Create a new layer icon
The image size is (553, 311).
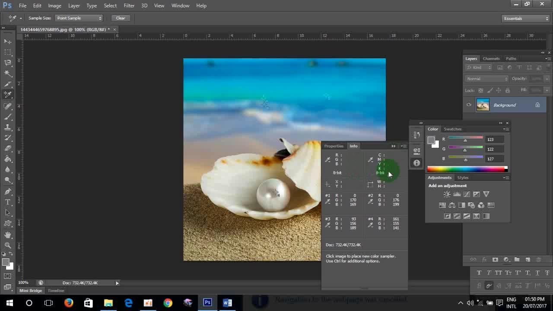click(528, 260)
